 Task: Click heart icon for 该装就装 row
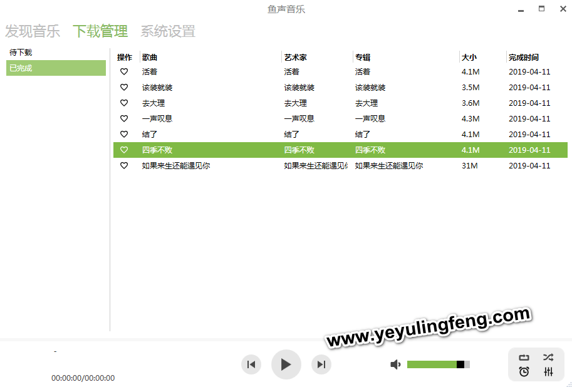tap(124, 88)
